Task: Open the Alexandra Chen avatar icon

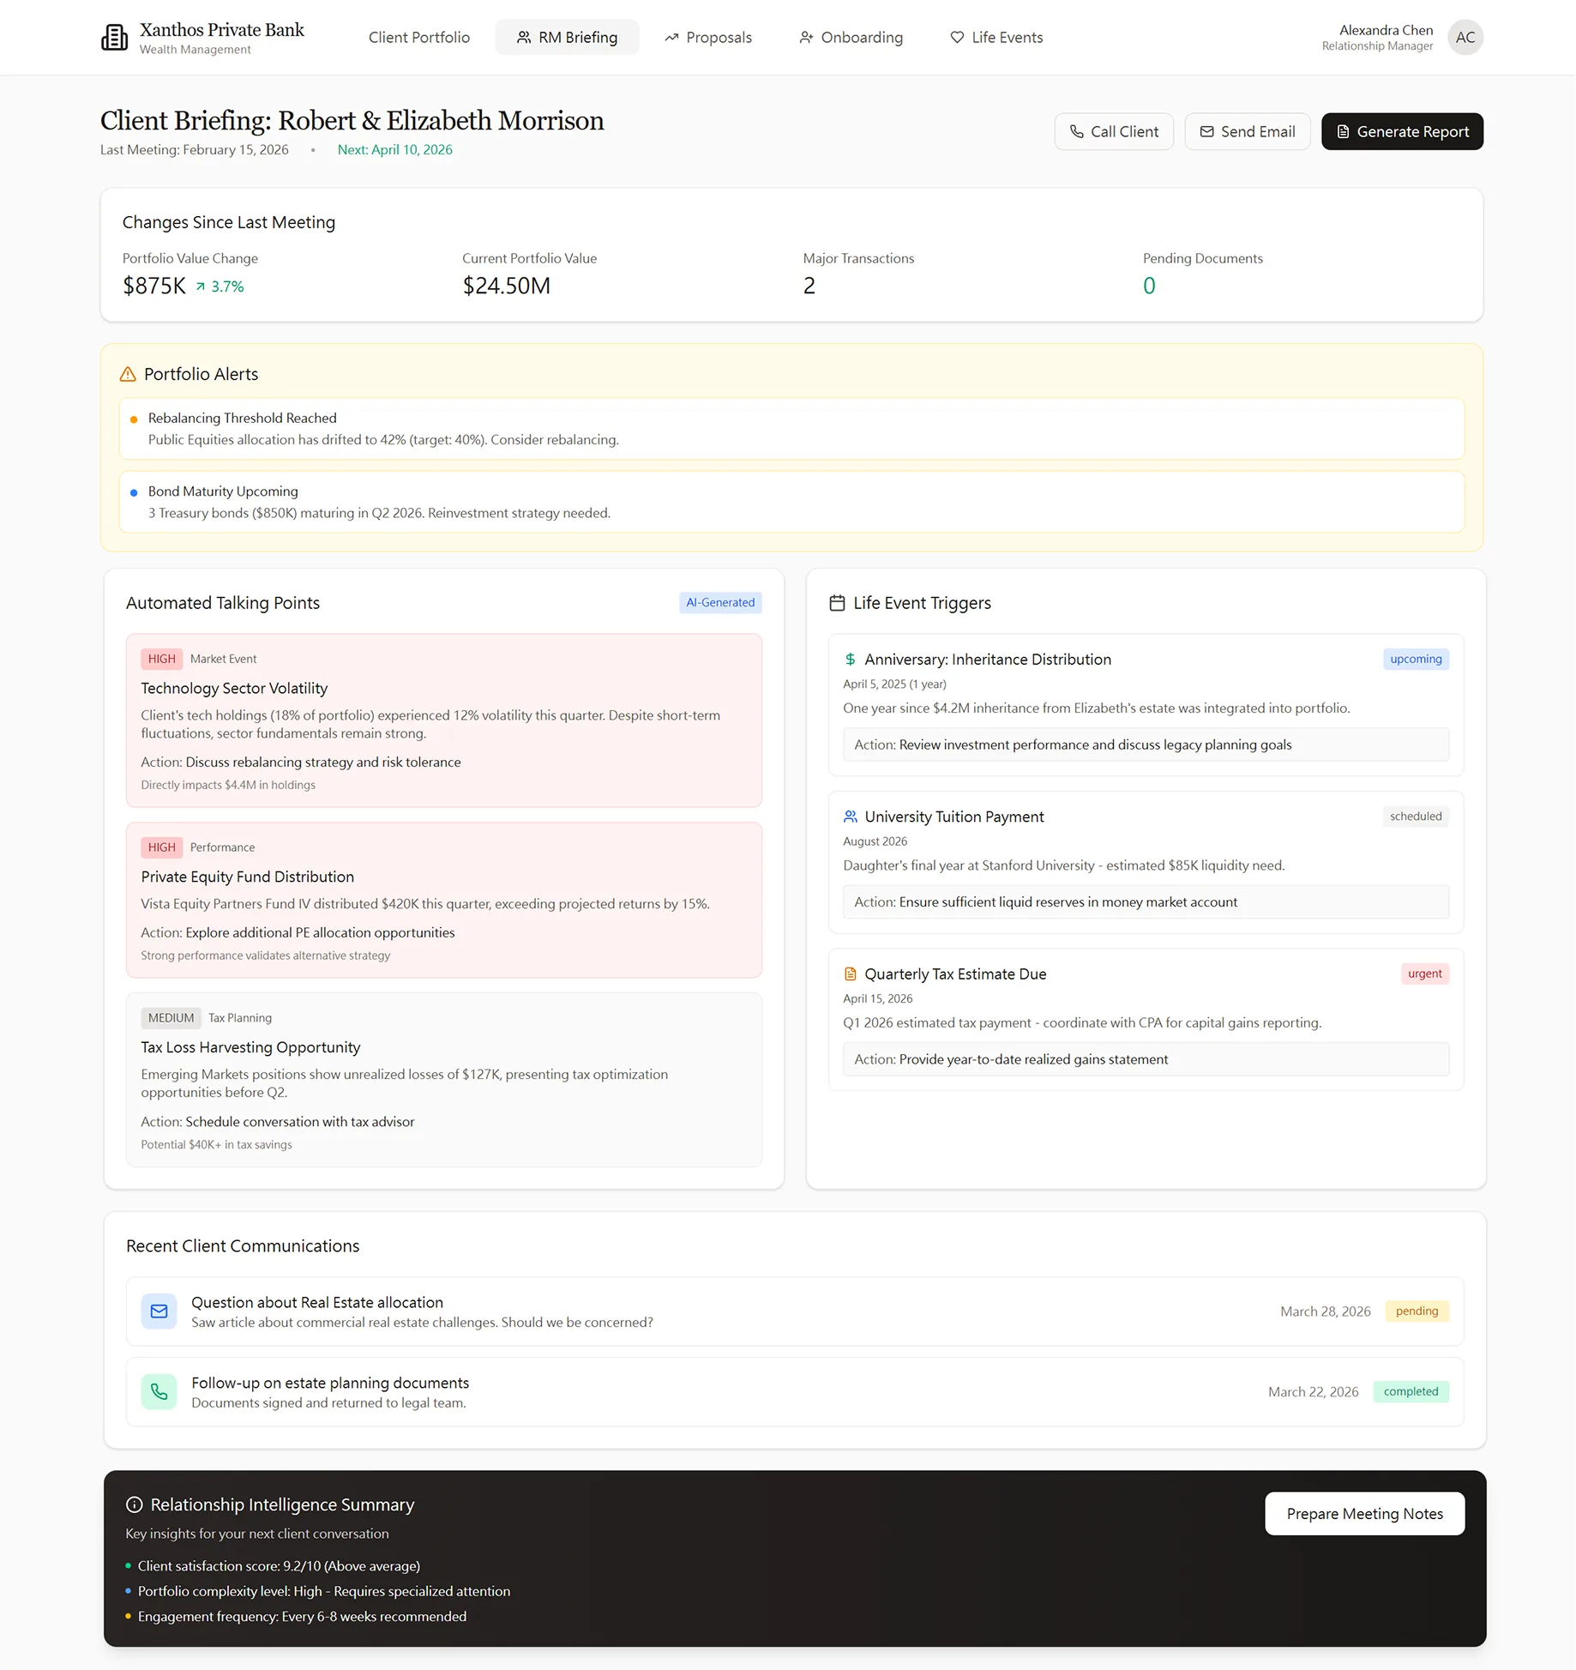Action: [x=1465, y=37]
